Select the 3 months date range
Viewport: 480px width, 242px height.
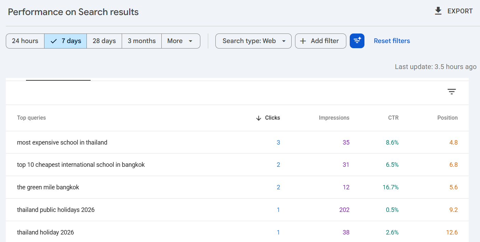(x=142, y=41)
